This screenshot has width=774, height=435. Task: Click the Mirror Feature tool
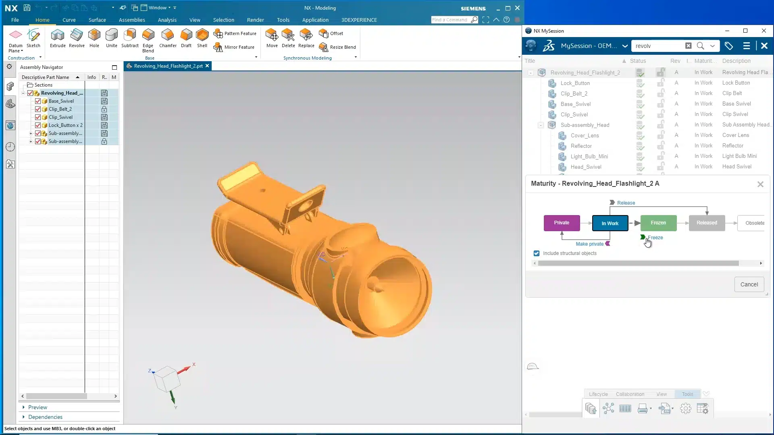click(235, 47)
